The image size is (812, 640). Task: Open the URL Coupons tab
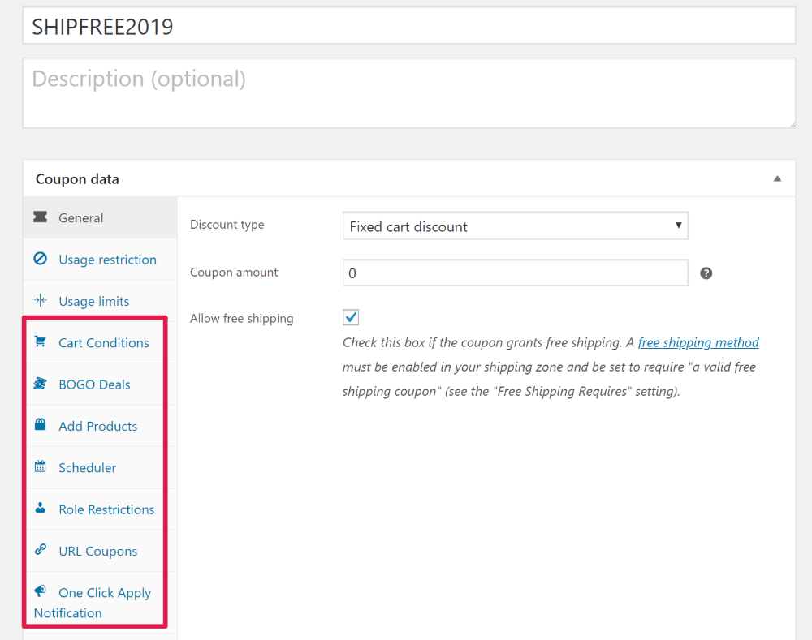point(101,551)
